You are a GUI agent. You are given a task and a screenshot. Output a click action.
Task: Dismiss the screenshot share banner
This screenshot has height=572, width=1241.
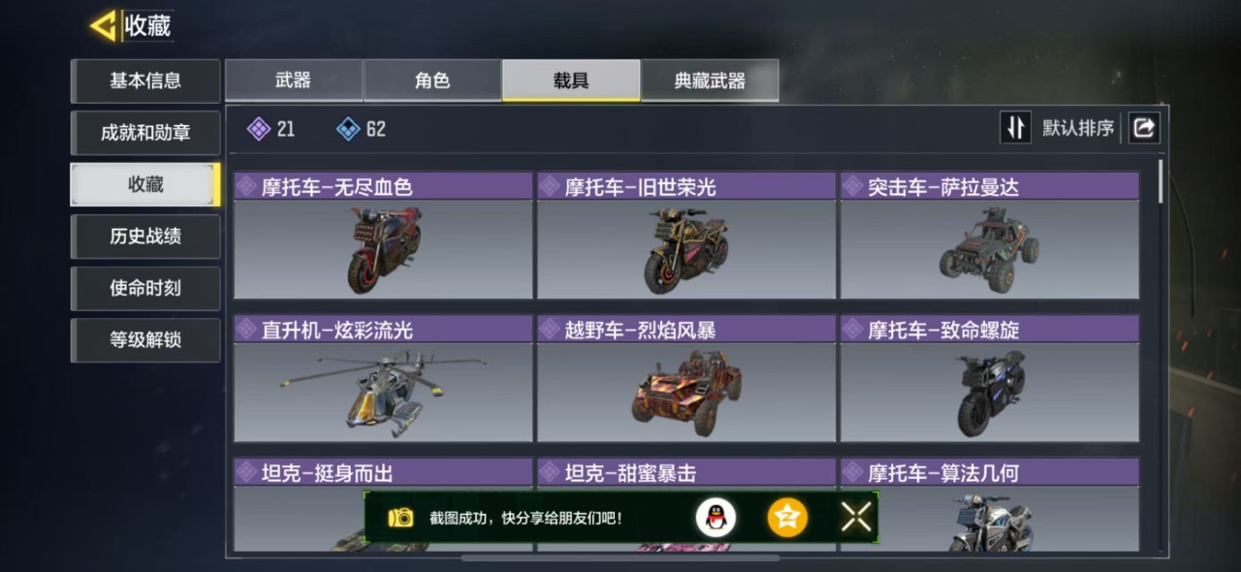point(856,518)
